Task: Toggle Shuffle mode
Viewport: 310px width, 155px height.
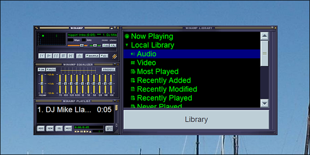Action: pos(92,56)
